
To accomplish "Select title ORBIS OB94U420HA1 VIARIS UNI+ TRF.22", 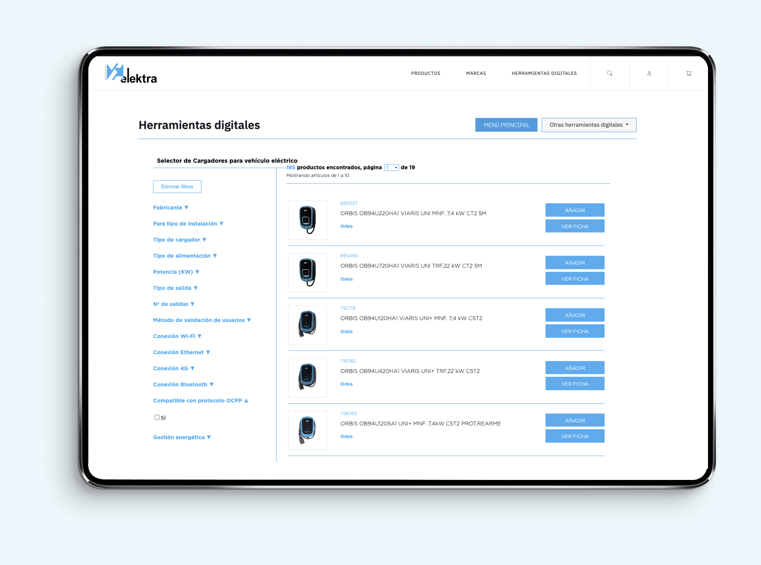I will [410, 371].
